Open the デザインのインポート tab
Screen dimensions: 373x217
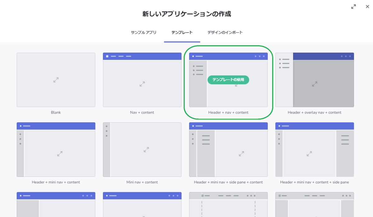(x=225, y=32)
